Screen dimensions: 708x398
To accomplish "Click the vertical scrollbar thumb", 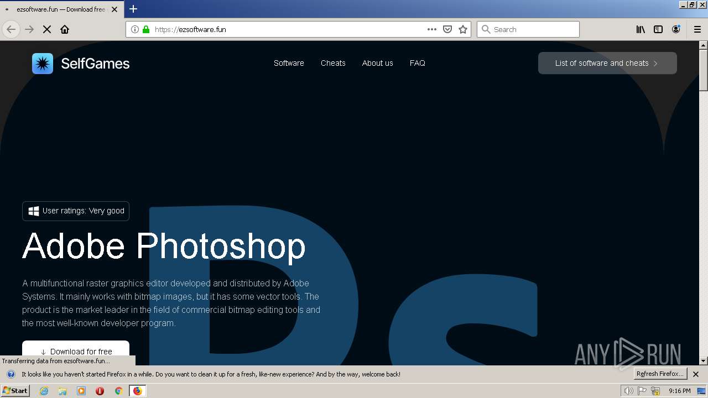I will coord(704,70).
